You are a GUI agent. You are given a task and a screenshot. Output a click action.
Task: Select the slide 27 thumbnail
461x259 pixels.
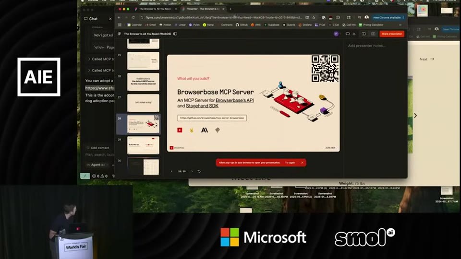coord(143,103)
